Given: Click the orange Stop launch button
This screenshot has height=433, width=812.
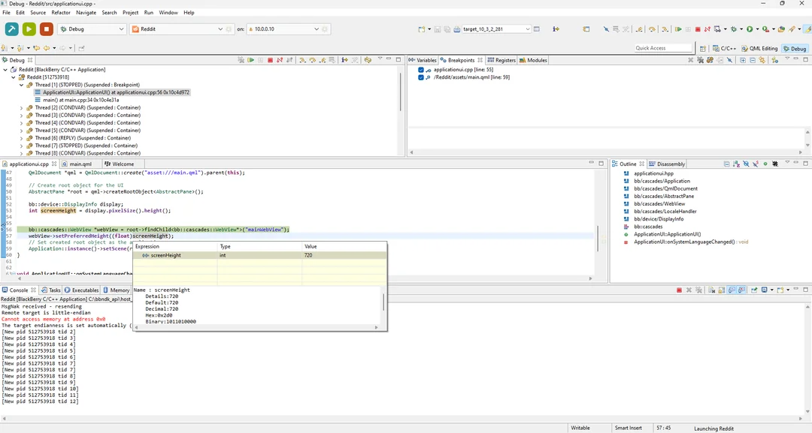Looking at the screenshot, I should pos(46,29).
